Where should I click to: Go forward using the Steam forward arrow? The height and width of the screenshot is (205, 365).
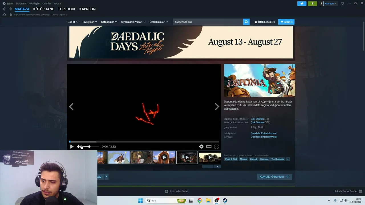(10, 9)
